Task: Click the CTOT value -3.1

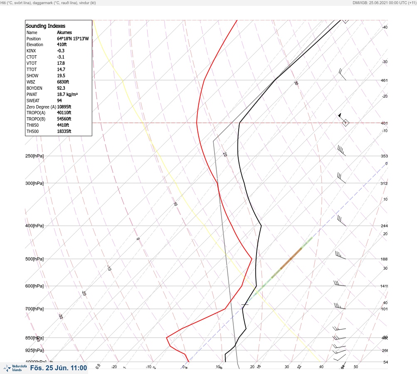Action: [61, 57]
